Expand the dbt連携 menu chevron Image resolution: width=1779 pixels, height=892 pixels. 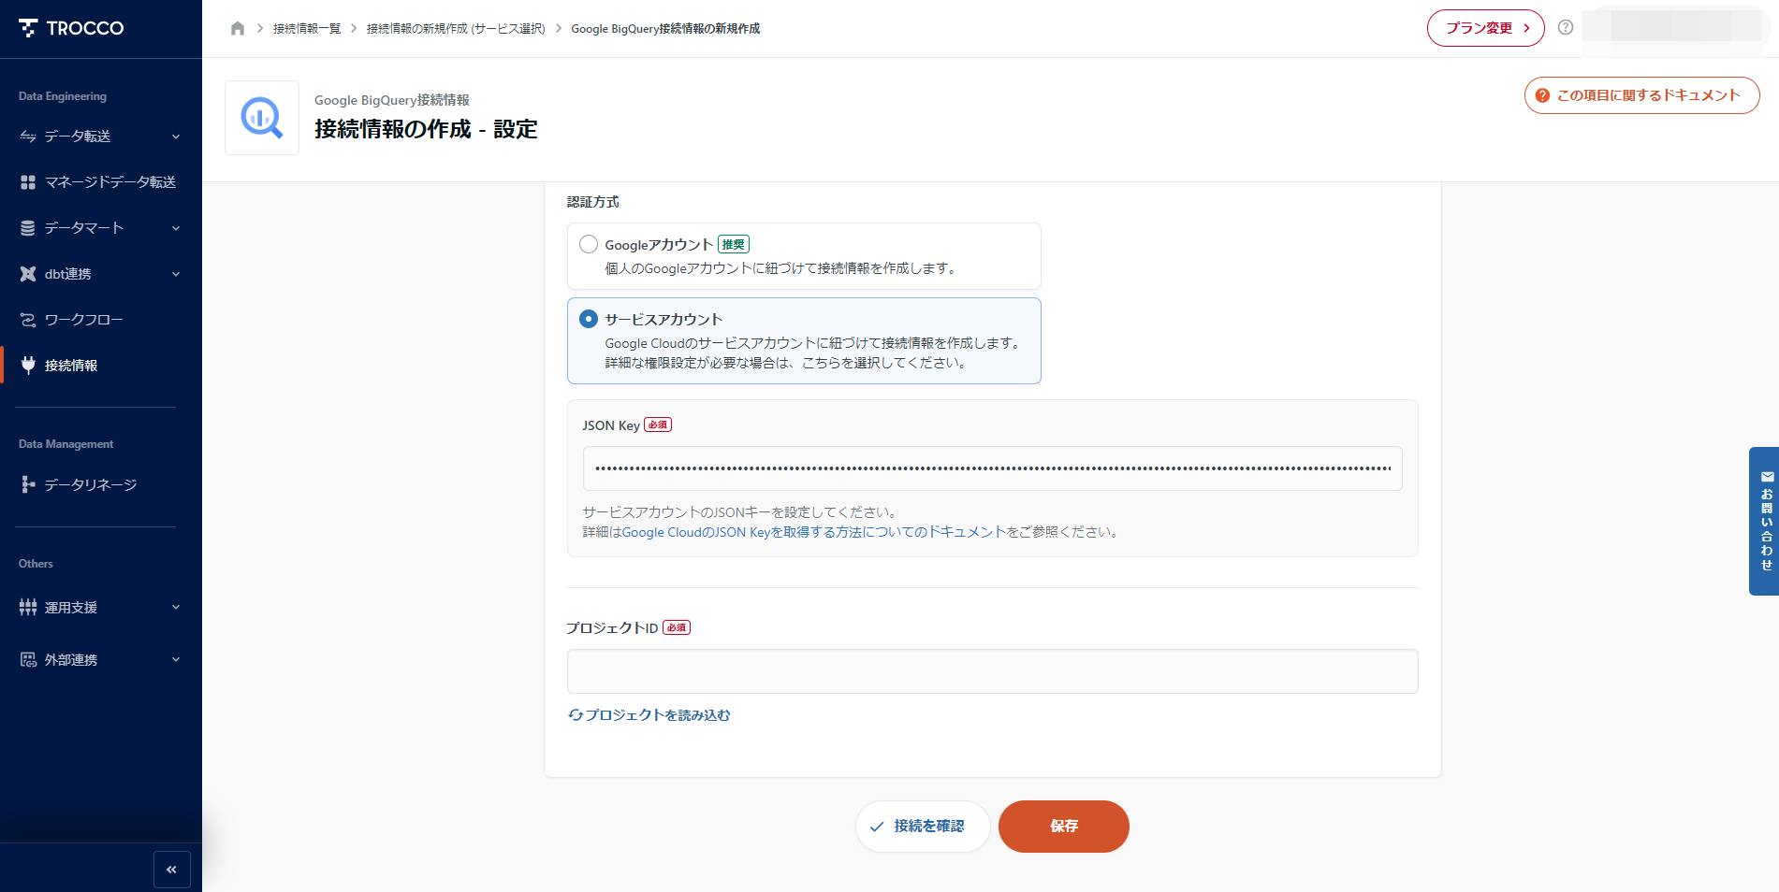click(176, 274)
